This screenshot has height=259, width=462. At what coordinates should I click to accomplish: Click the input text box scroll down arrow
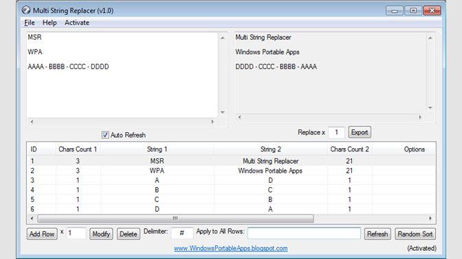pyautogui.click(x=223, y=112)
